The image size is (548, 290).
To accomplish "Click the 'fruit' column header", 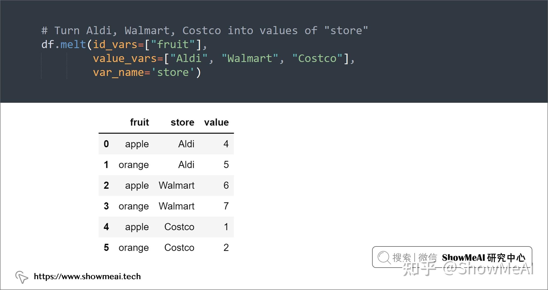I will [139, 122].
